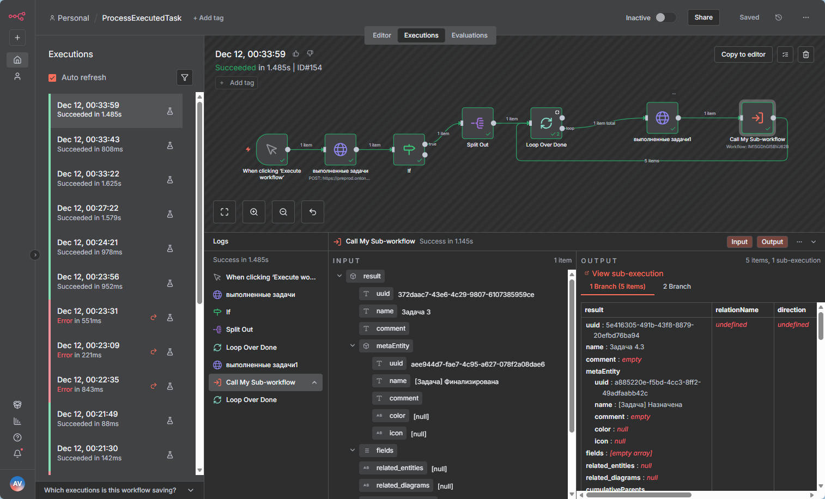The height and width of the screenshot is (499, 825).
Task: Toggle the Auto refresh checkbox
Action: 52,78
